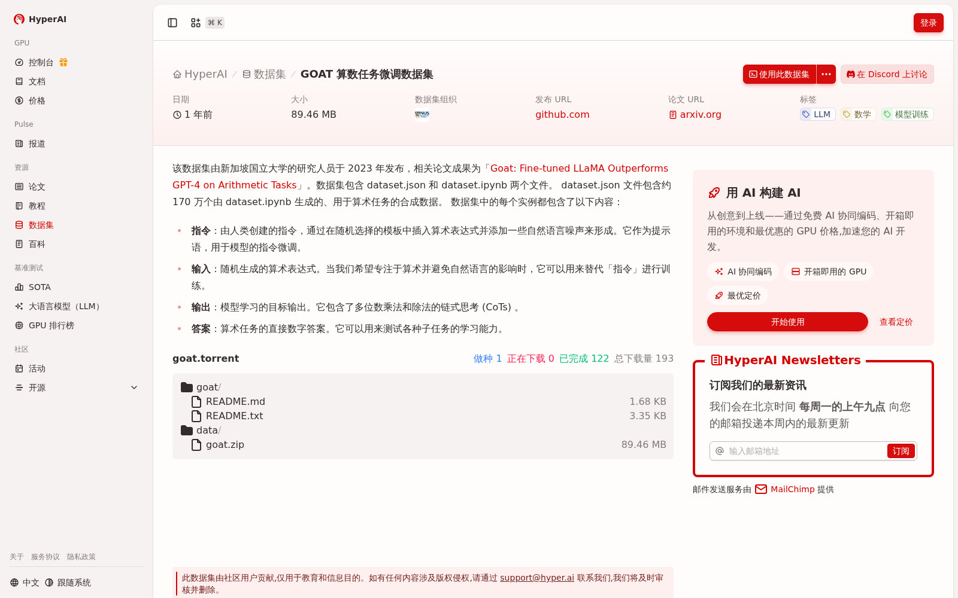Viewport: 958px width, 598px height.
Task: Select the 模型训练 tag
Action: tap(907, 114)
